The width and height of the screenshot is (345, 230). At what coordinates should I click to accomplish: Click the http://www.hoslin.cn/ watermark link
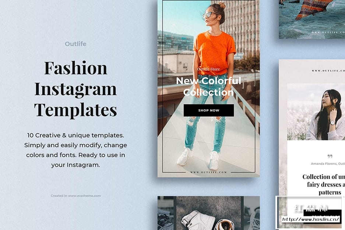tap(311, 219)
